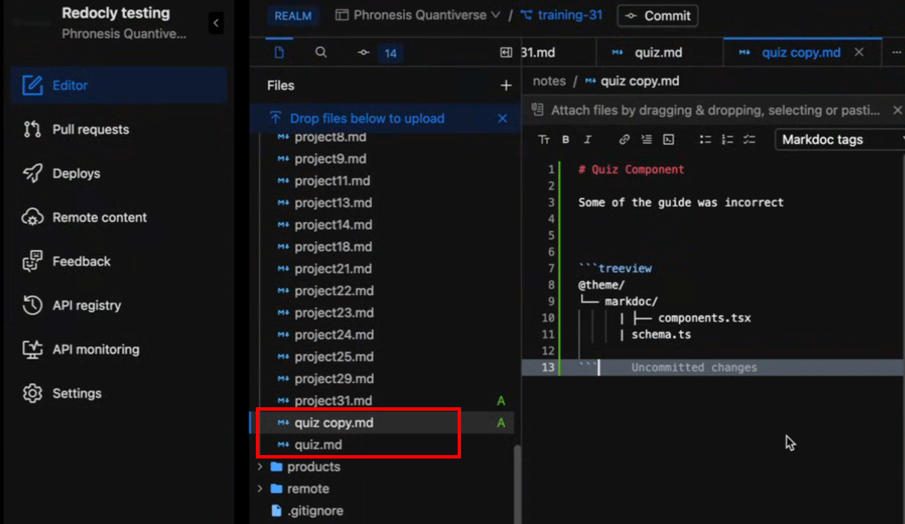Select the training-31 branch link
Screen dimensions: 905x524
click(x=561, y=15)
